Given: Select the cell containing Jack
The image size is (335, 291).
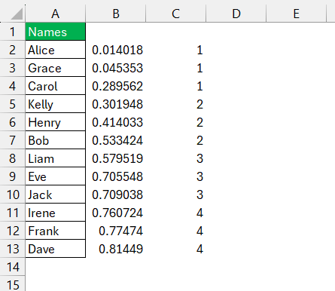Looking at the screenshot, I should [x=56, y=195].
